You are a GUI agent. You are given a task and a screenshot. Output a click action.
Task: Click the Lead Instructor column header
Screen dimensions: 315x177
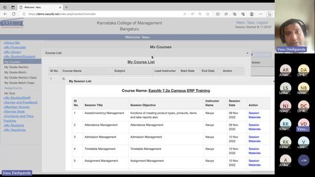[165, 71]
